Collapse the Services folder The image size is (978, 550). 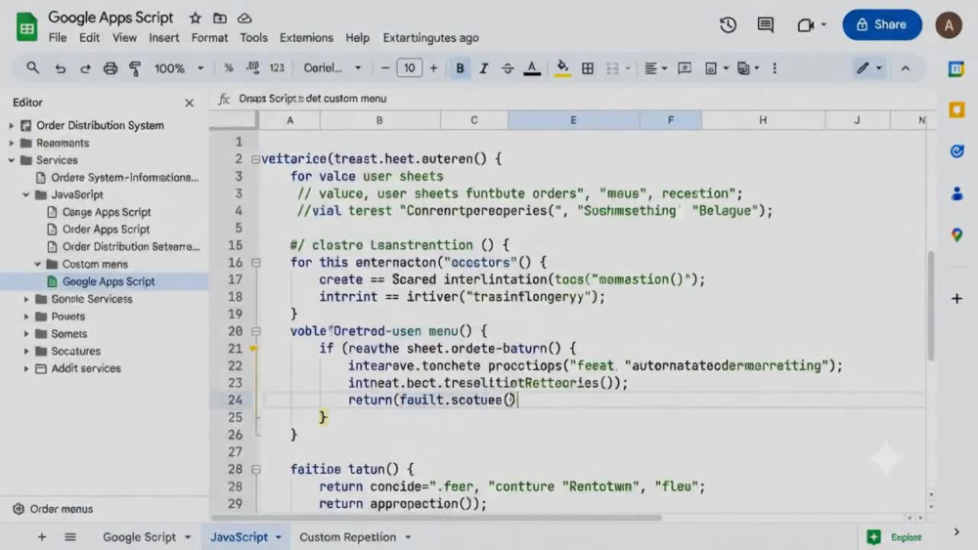(x=11, y=161)
